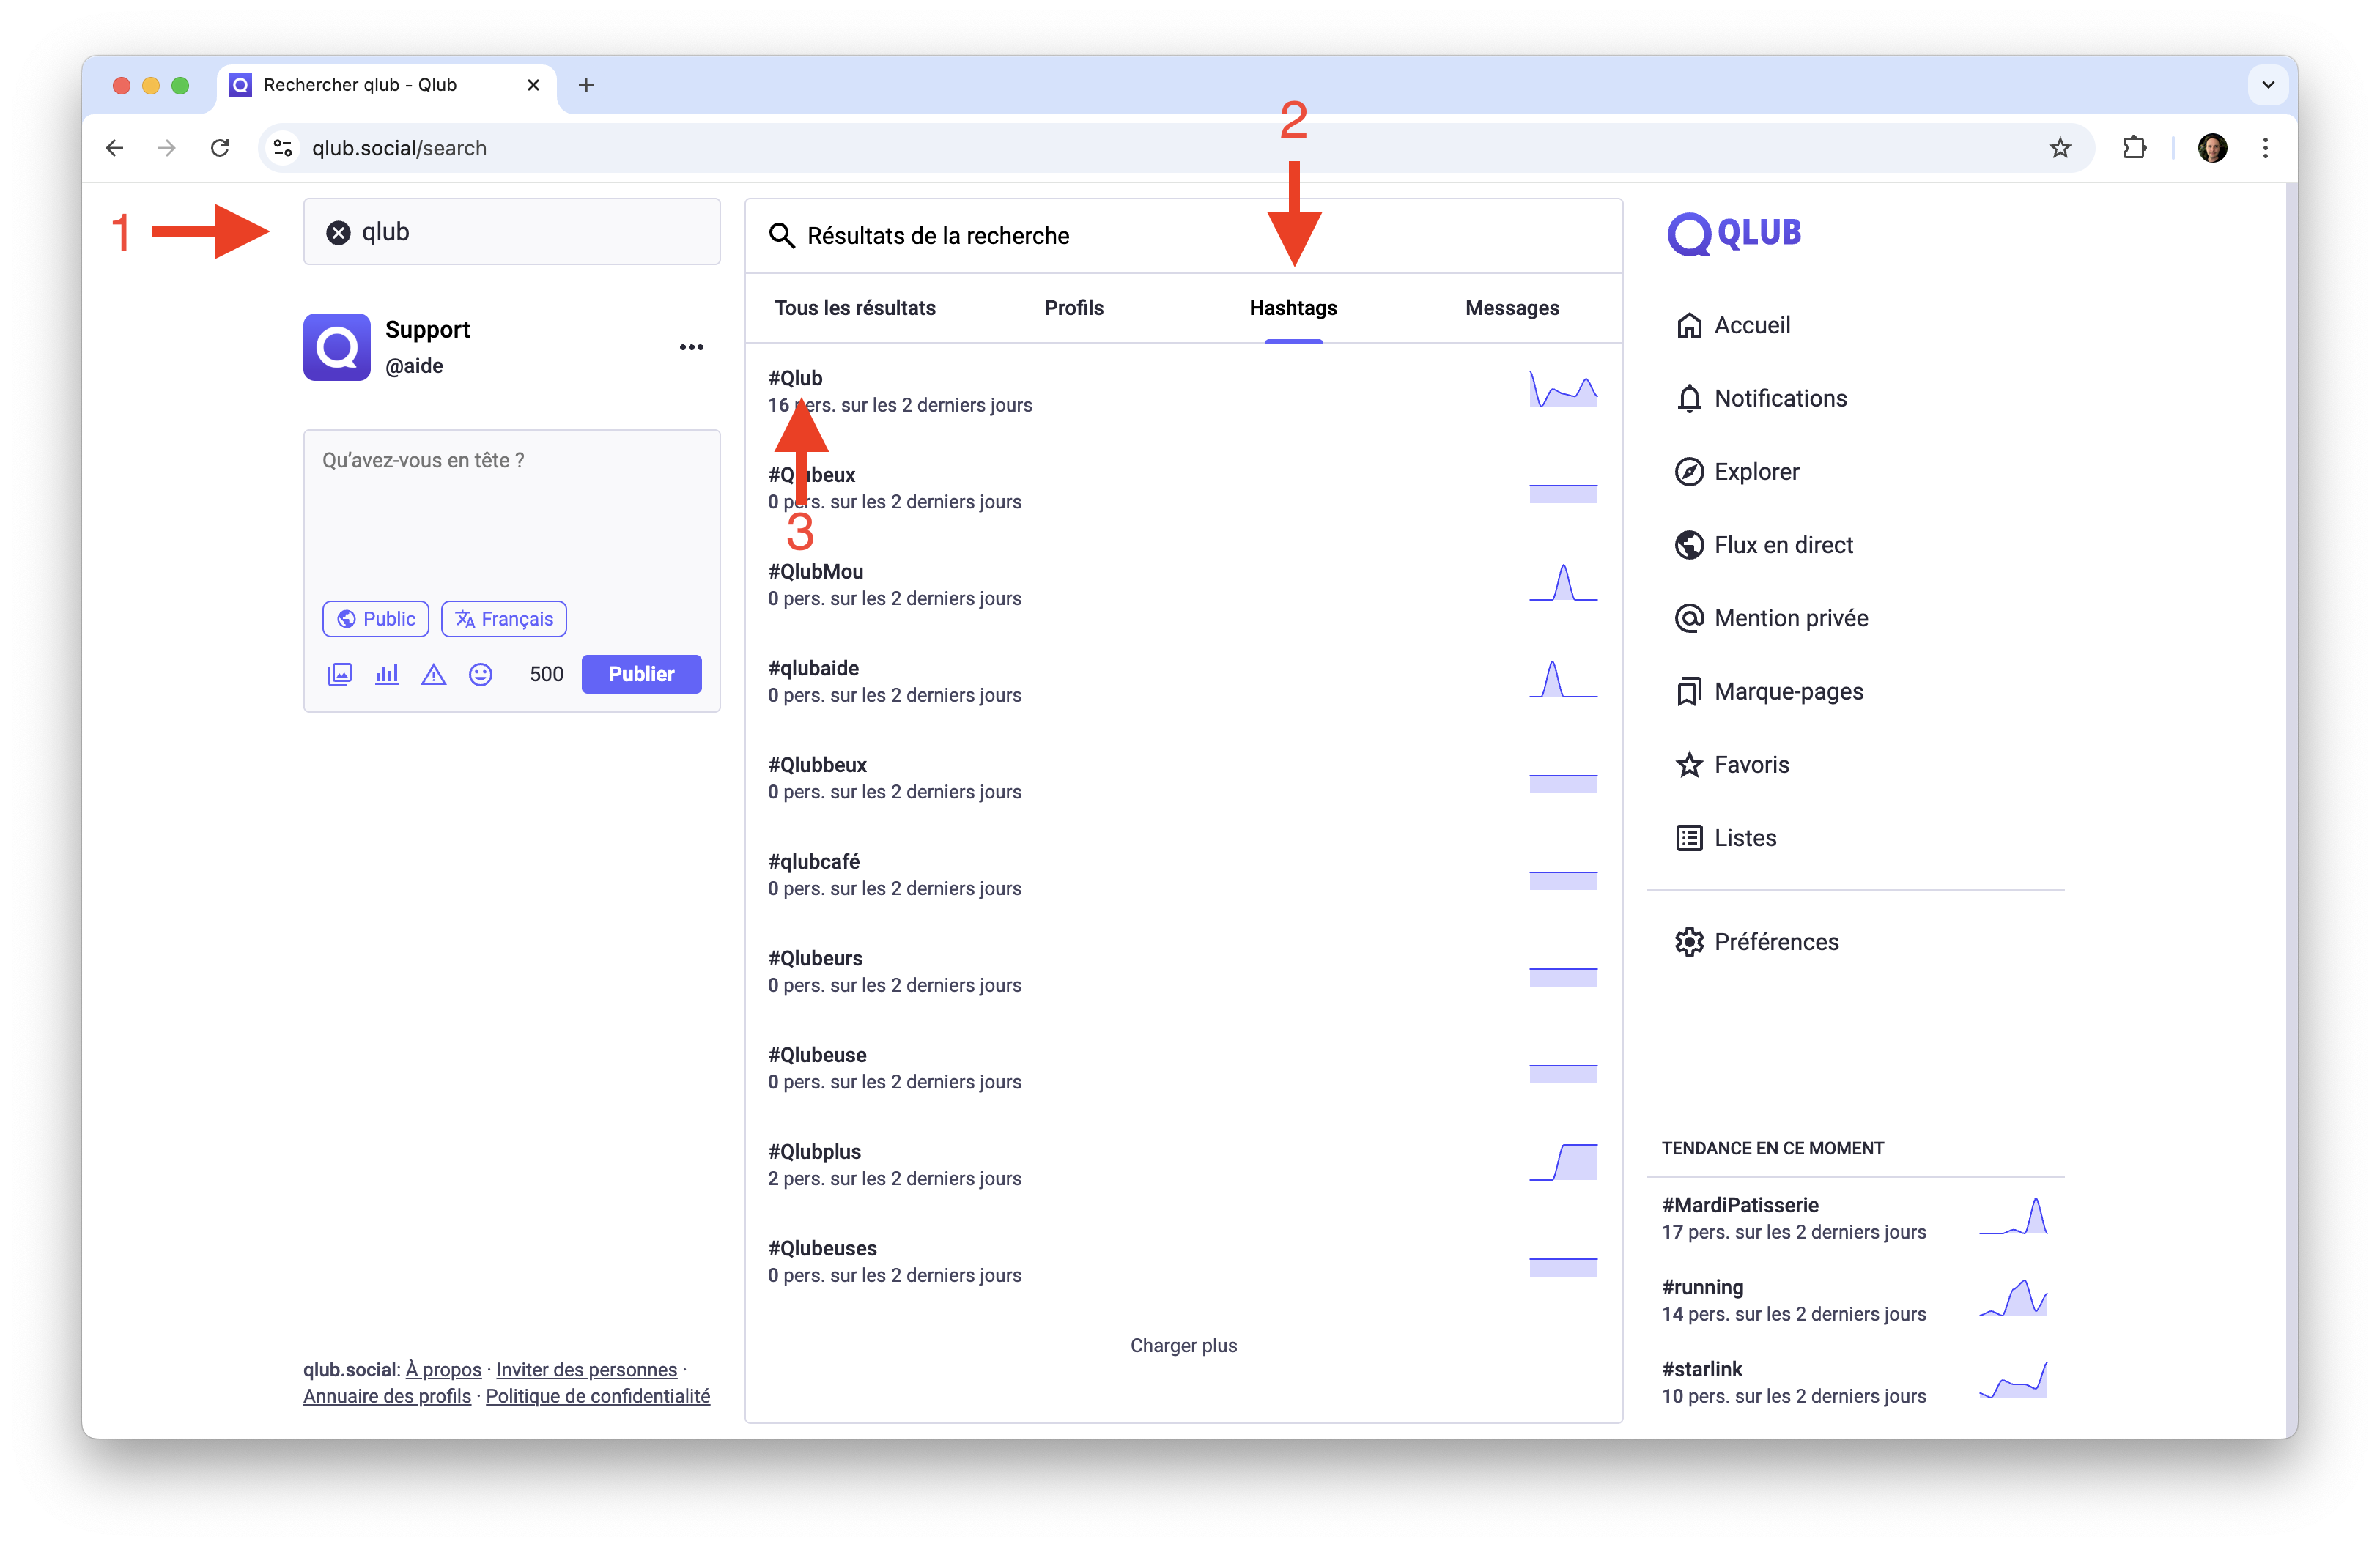
Task: Add a content warning with the triangle icon
Action: [x=433, y=674]
